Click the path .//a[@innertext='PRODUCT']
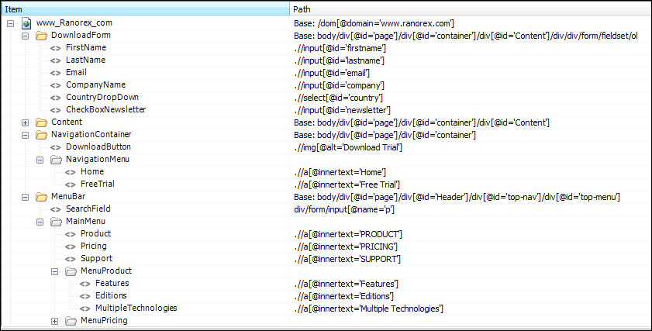This screenshot has width=652, height=331. tap(348, 235)
